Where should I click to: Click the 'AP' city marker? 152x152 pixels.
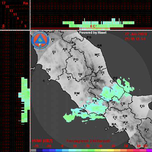(100, 67)
